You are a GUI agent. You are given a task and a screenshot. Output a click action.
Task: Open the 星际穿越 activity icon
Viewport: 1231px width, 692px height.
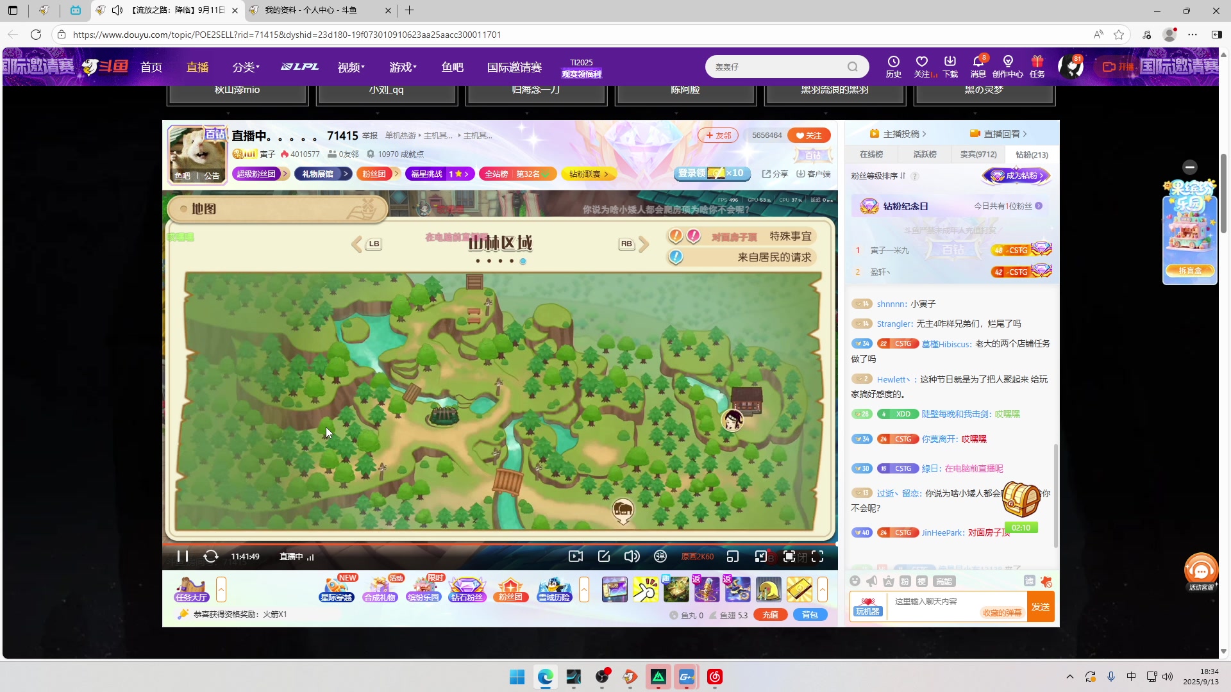(x=337, y=589)
